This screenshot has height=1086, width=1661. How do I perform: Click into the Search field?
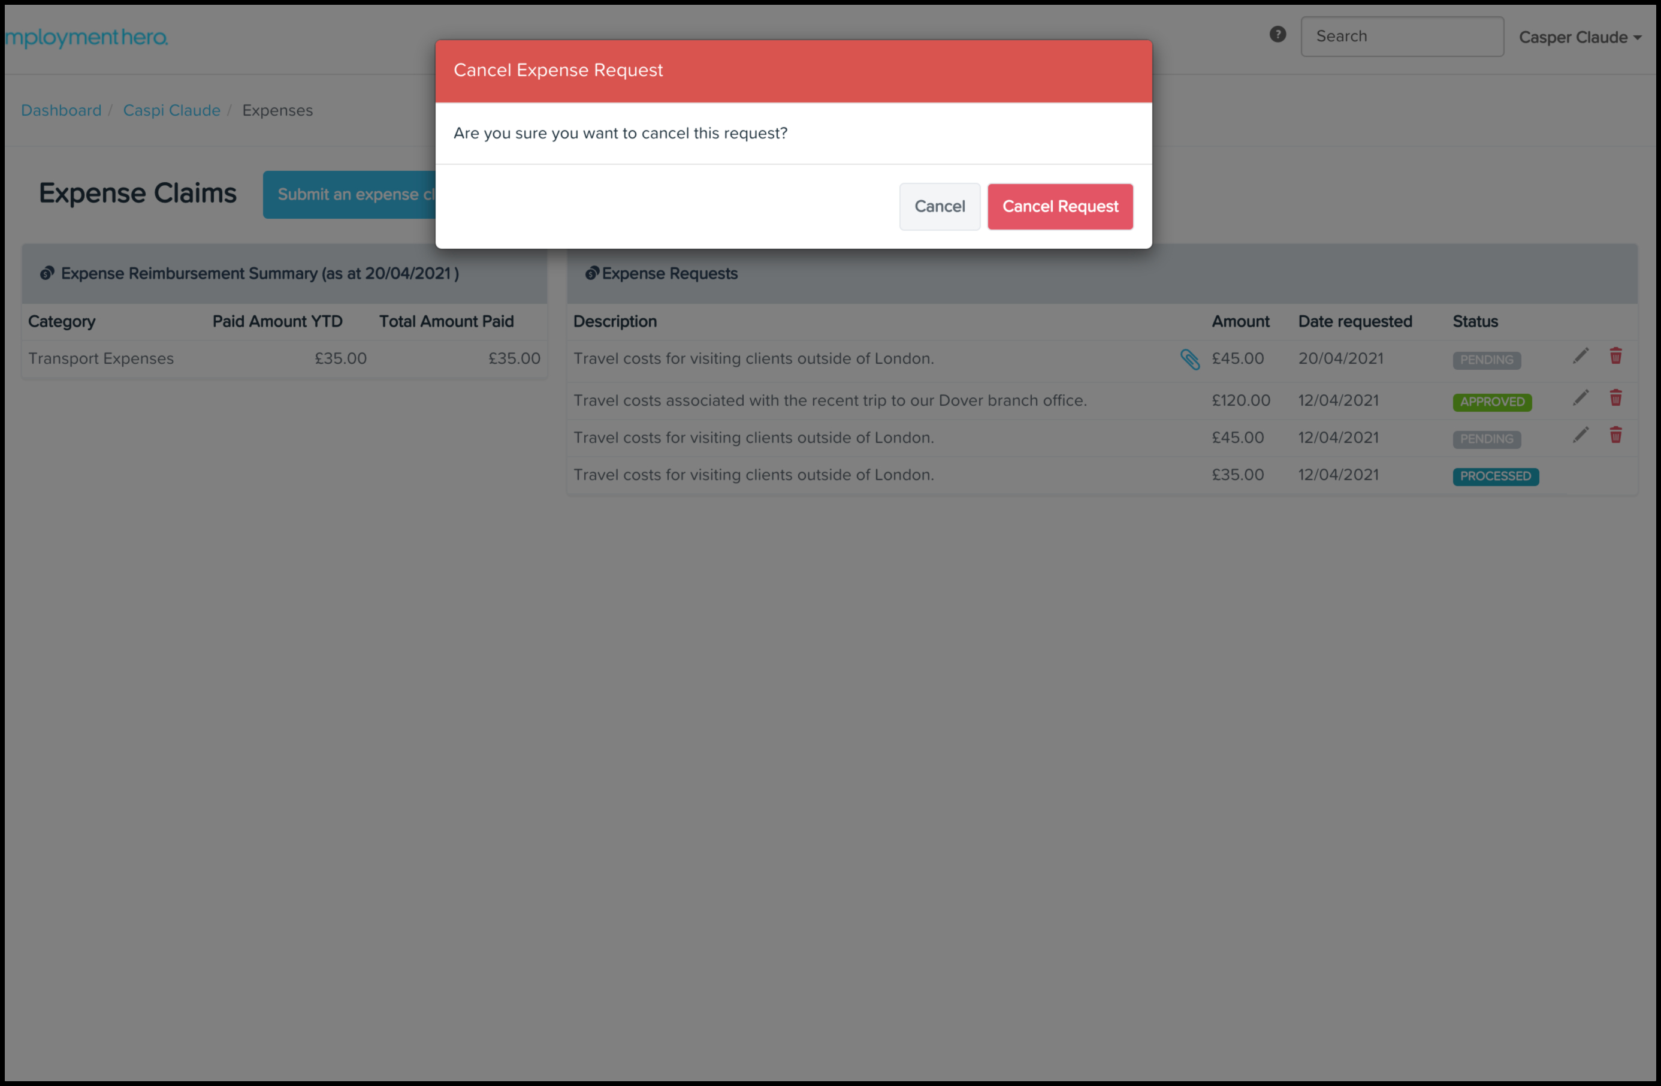1402,37
